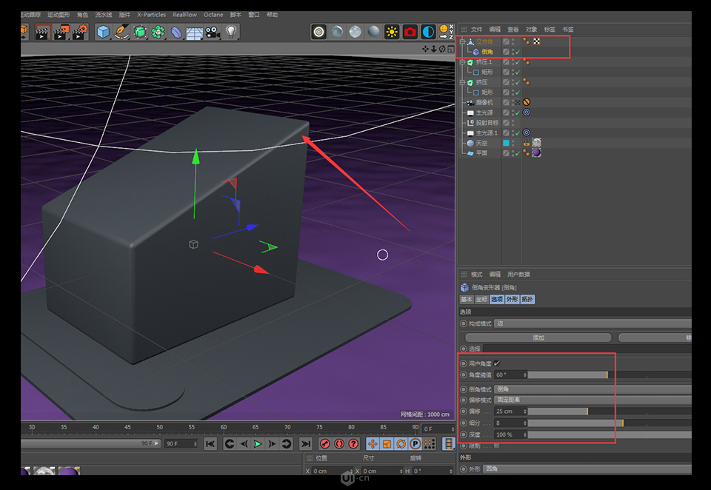Click the 天空 sky object icon
Image resolution: width=711 pixels, height=490 pixels.
(471, 144)
